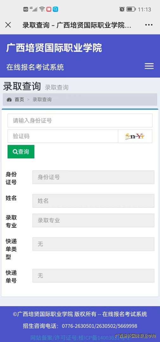Click the 快递单类型 field showing 无

point(93,244)
